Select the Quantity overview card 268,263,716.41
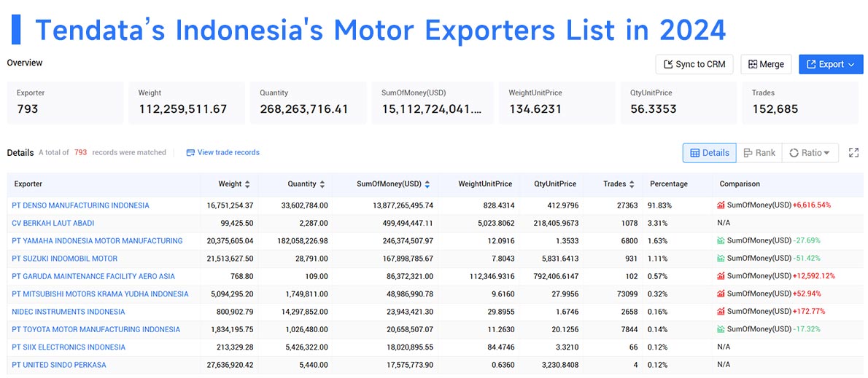This screenshot has height=378, width=868. coord(309,102)
